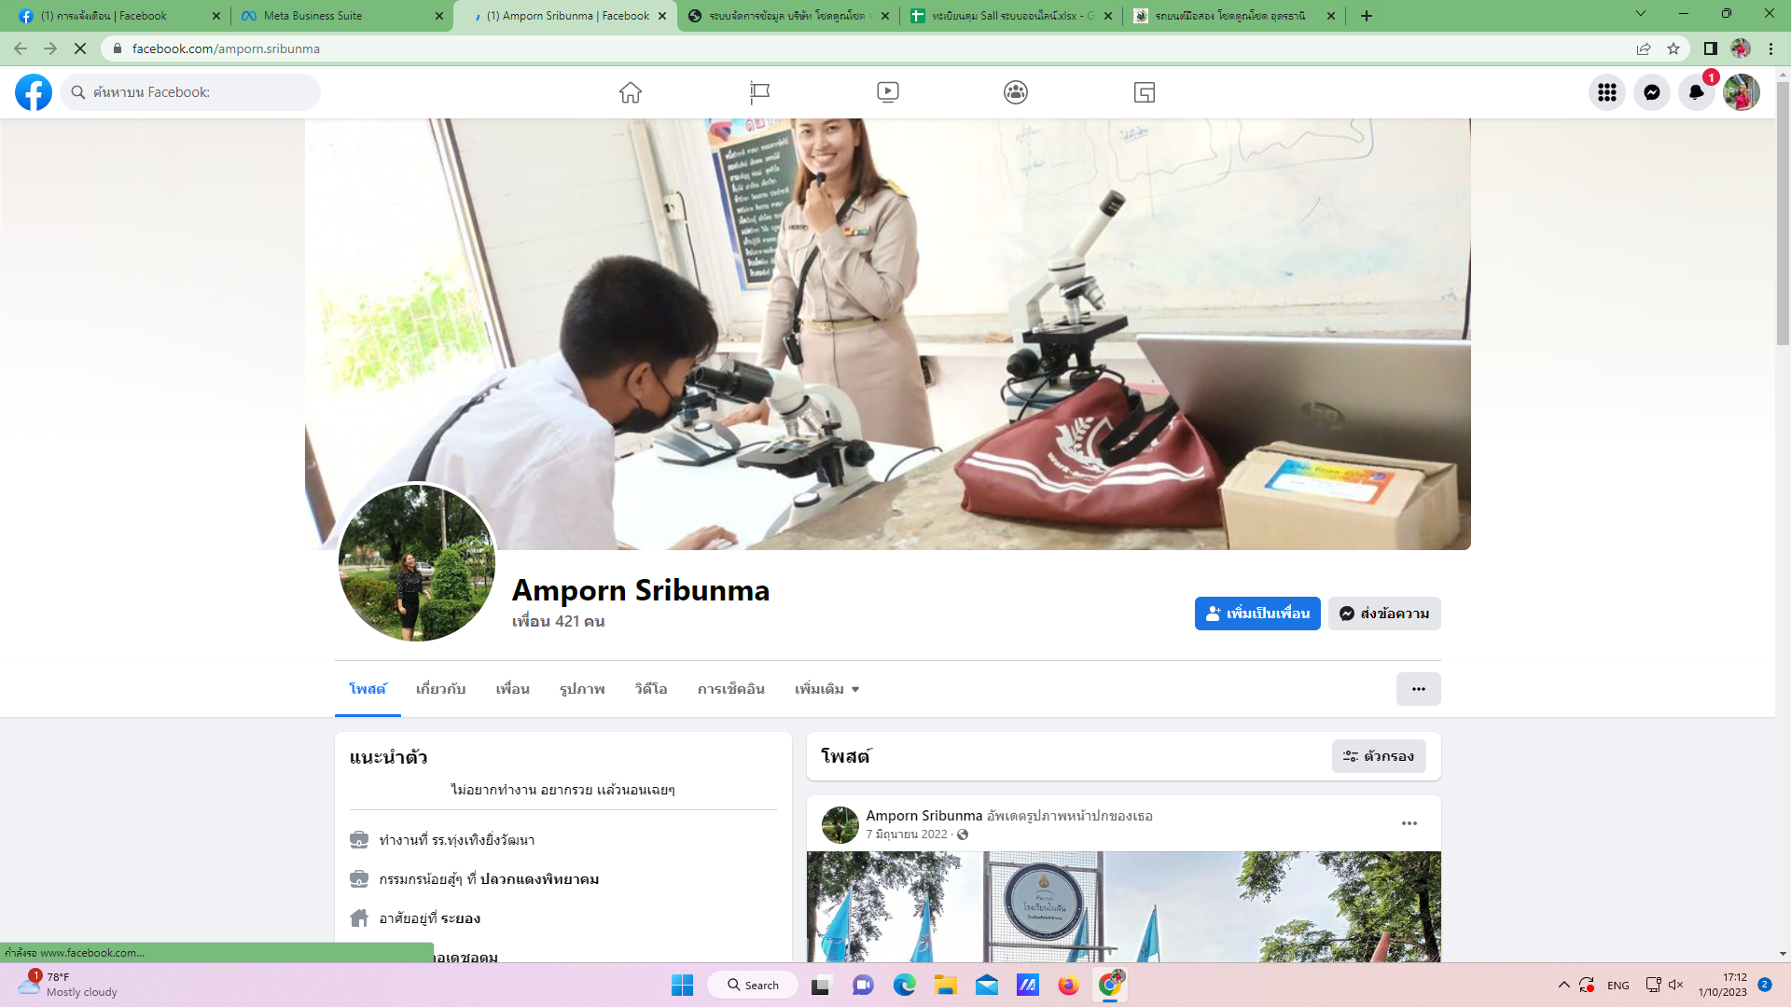Open the Groups icon

point(1016,92)
